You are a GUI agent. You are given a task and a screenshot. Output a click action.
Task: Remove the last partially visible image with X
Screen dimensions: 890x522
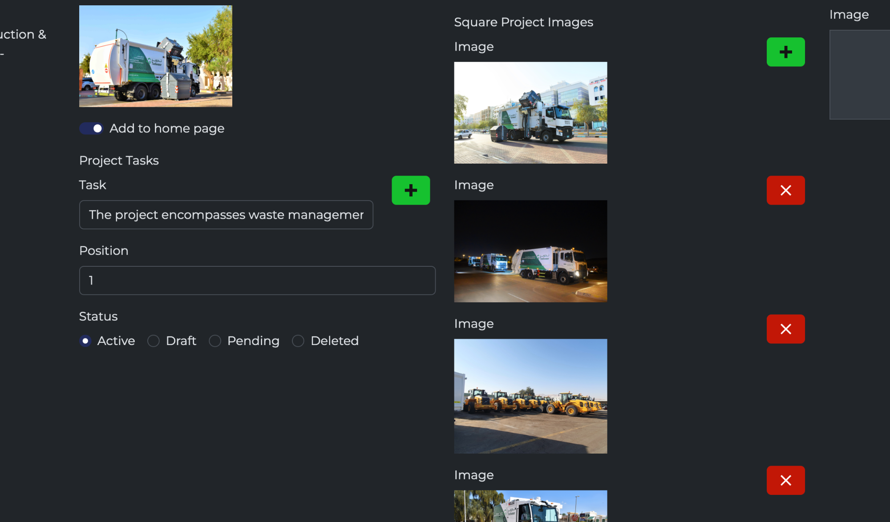(785, 480)
